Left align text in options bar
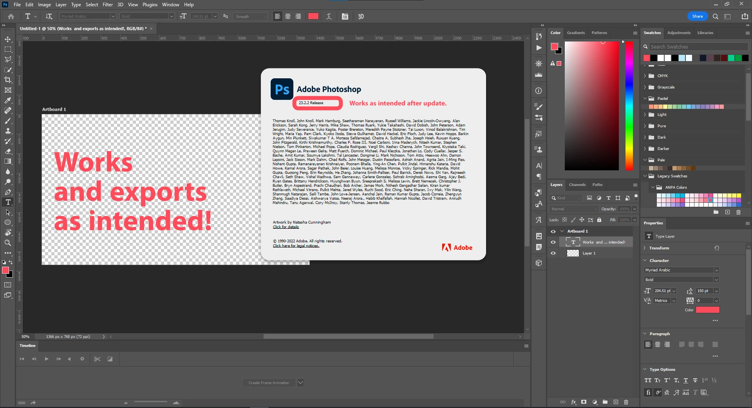Image resolution: width=752 pixels, height=408 pixels. (278, 16)
